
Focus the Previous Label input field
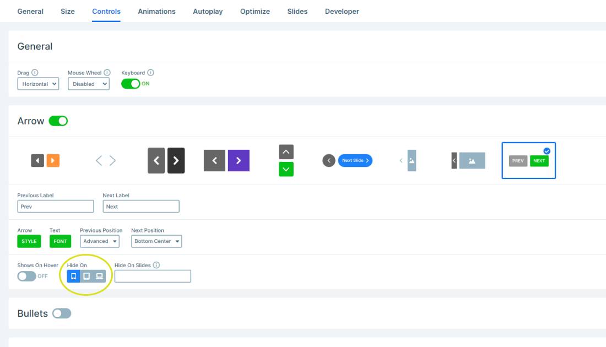tap(56, 207)
